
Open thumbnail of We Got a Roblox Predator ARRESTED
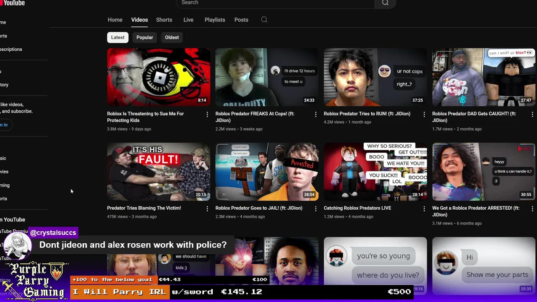pos(484,172)
